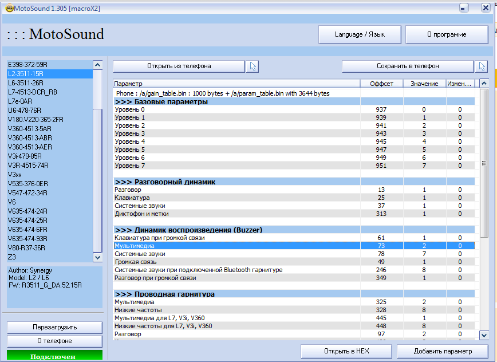Click value cell 7 in "Системные звуки" offset 78
Viewport: 497px width, 362px height.
pyautogui.click(x=424, y=254)
